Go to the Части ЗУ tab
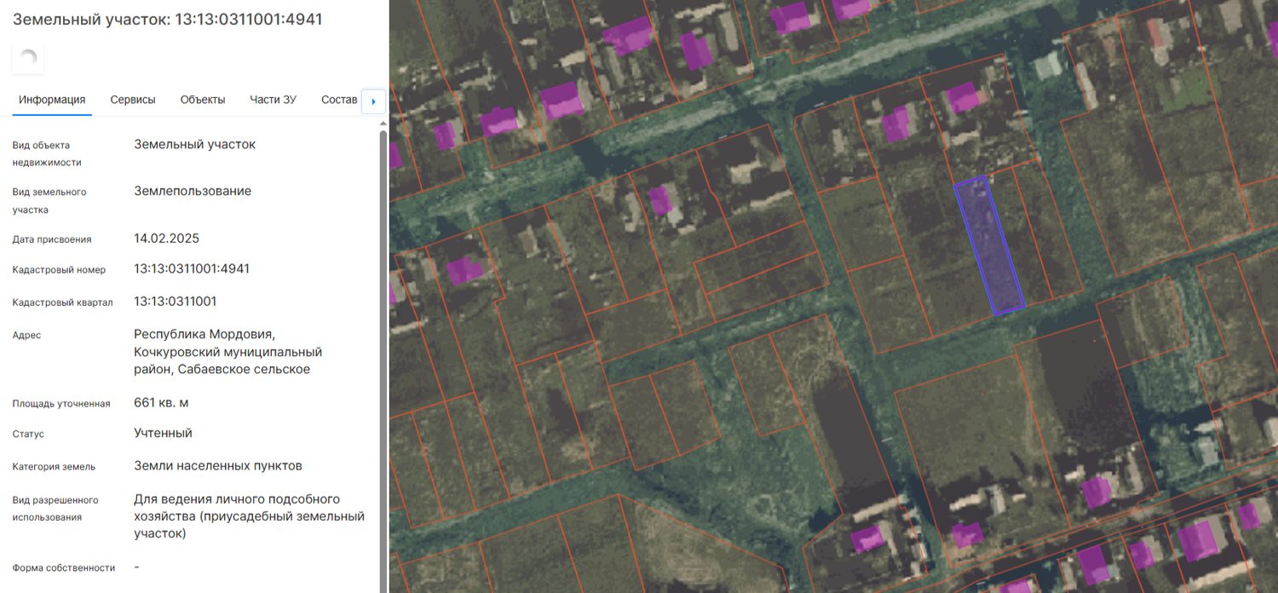1278x593 pixels. pos(273,100)
